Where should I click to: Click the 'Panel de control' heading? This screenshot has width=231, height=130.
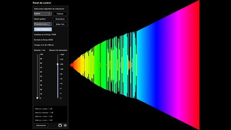pyautogui.click(x=42, y=3)
